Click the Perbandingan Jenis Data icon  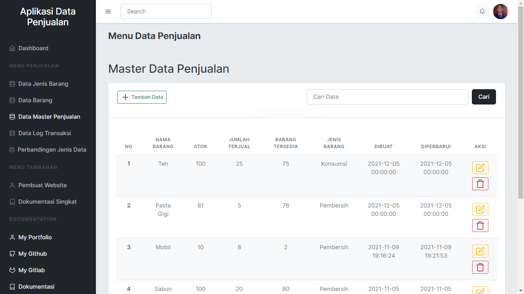tap(12, 150)
